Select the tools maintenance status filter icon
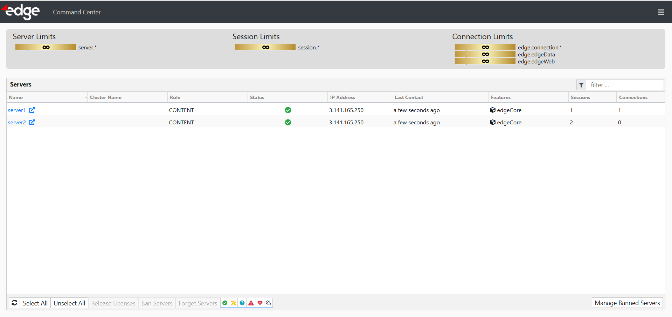 (x=233, y=303)
